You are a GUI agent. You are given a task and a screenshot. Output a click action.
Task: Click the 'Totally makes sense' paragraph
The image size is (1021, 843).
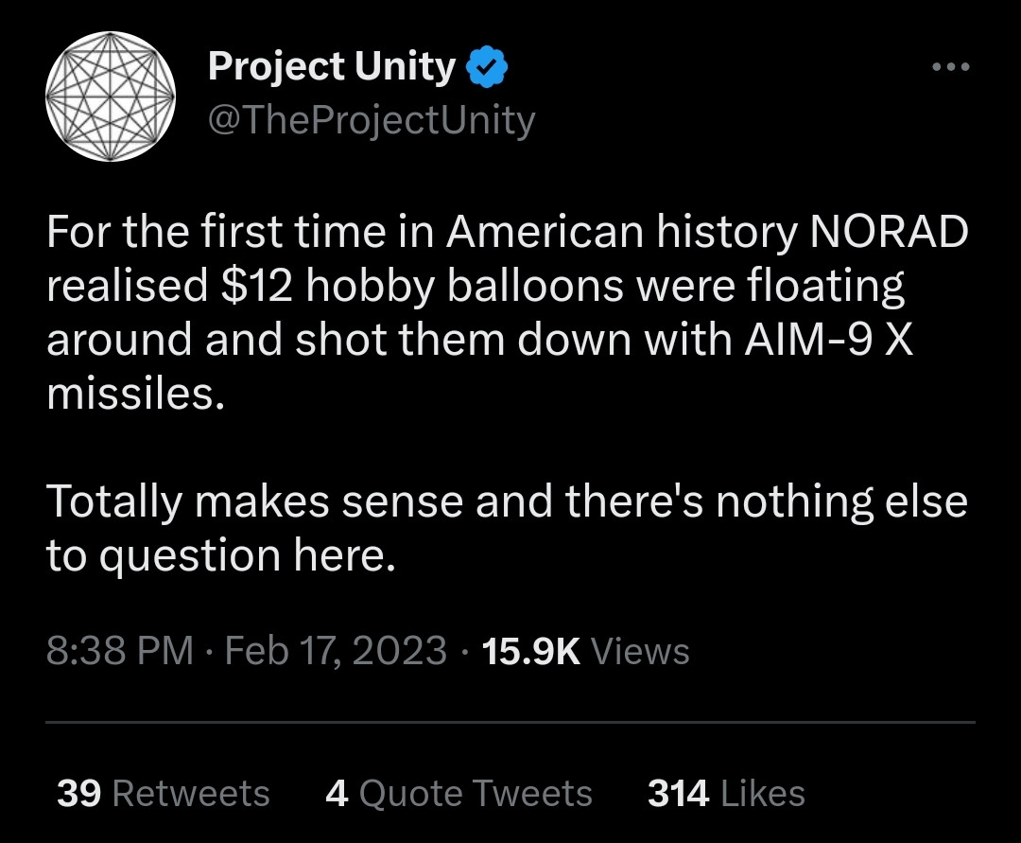[508, 528]
